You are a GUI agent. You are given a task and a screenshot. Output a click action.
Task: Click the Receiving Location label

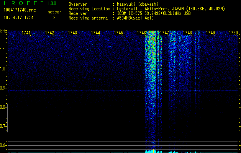[x=89, y=9]
